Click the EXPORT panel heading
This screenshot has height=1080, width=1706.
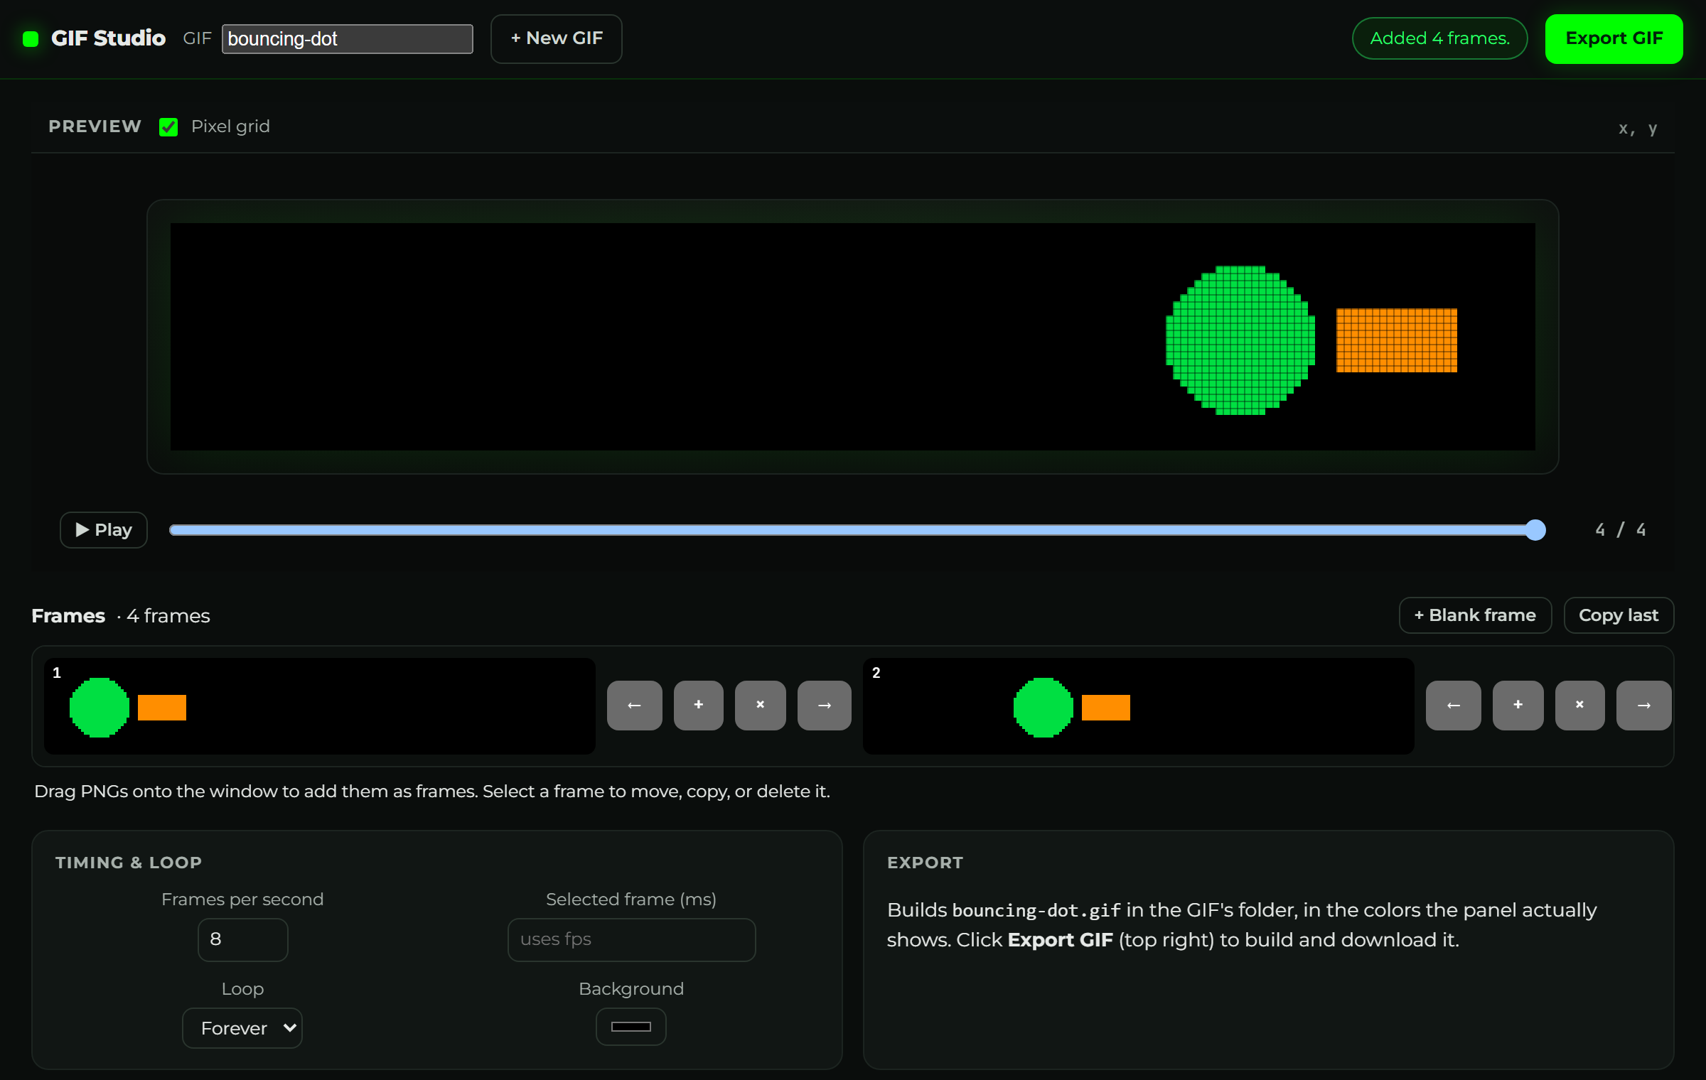coord(925,862)
